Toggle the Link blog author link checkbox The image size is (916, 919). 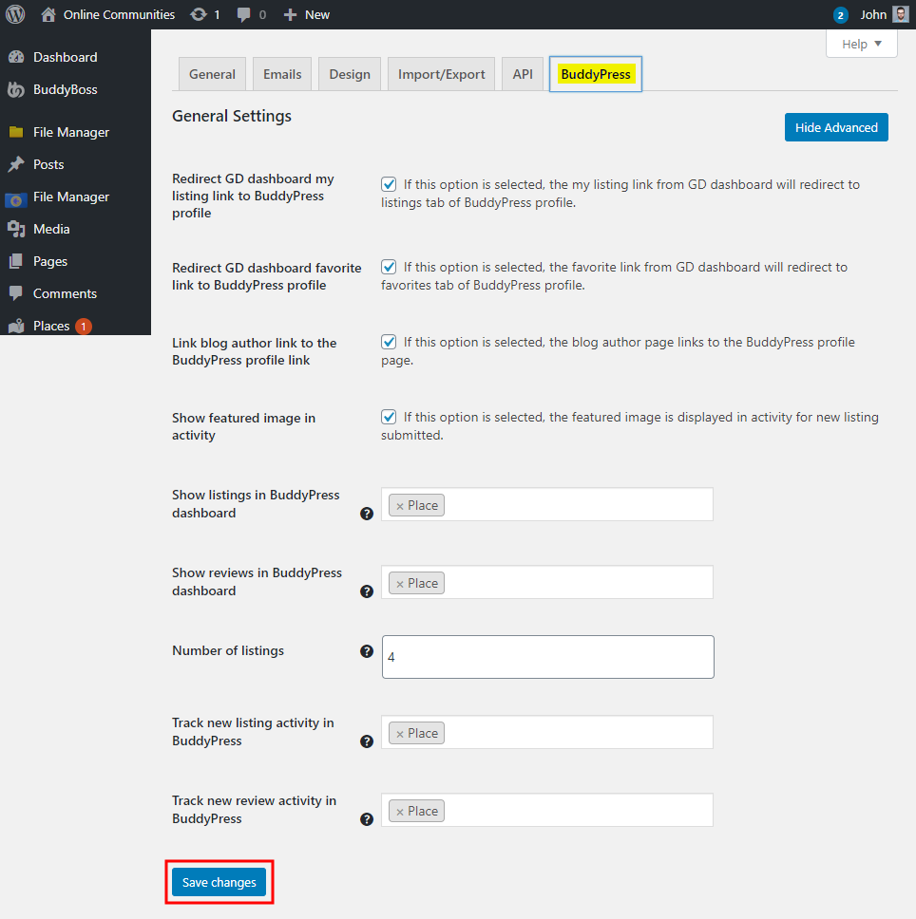[388, 342]
